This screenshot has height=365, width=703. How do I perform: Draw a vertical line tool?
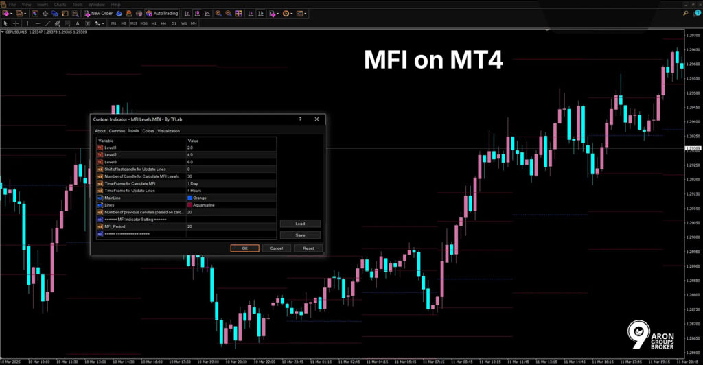(x=27, y=23)
